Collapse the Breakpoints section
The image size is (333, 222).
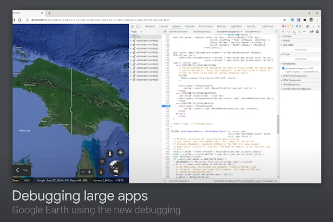tap(300, 64)
